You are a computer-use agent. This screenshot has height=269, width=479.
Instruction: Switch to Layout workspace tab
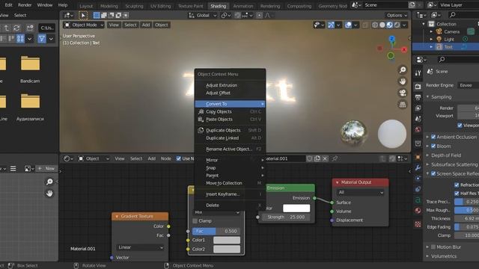tap(86, 6)
